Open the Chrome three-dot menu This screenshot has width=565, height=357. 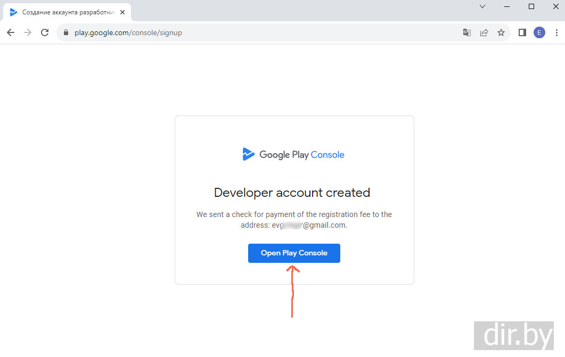point(556,32)
